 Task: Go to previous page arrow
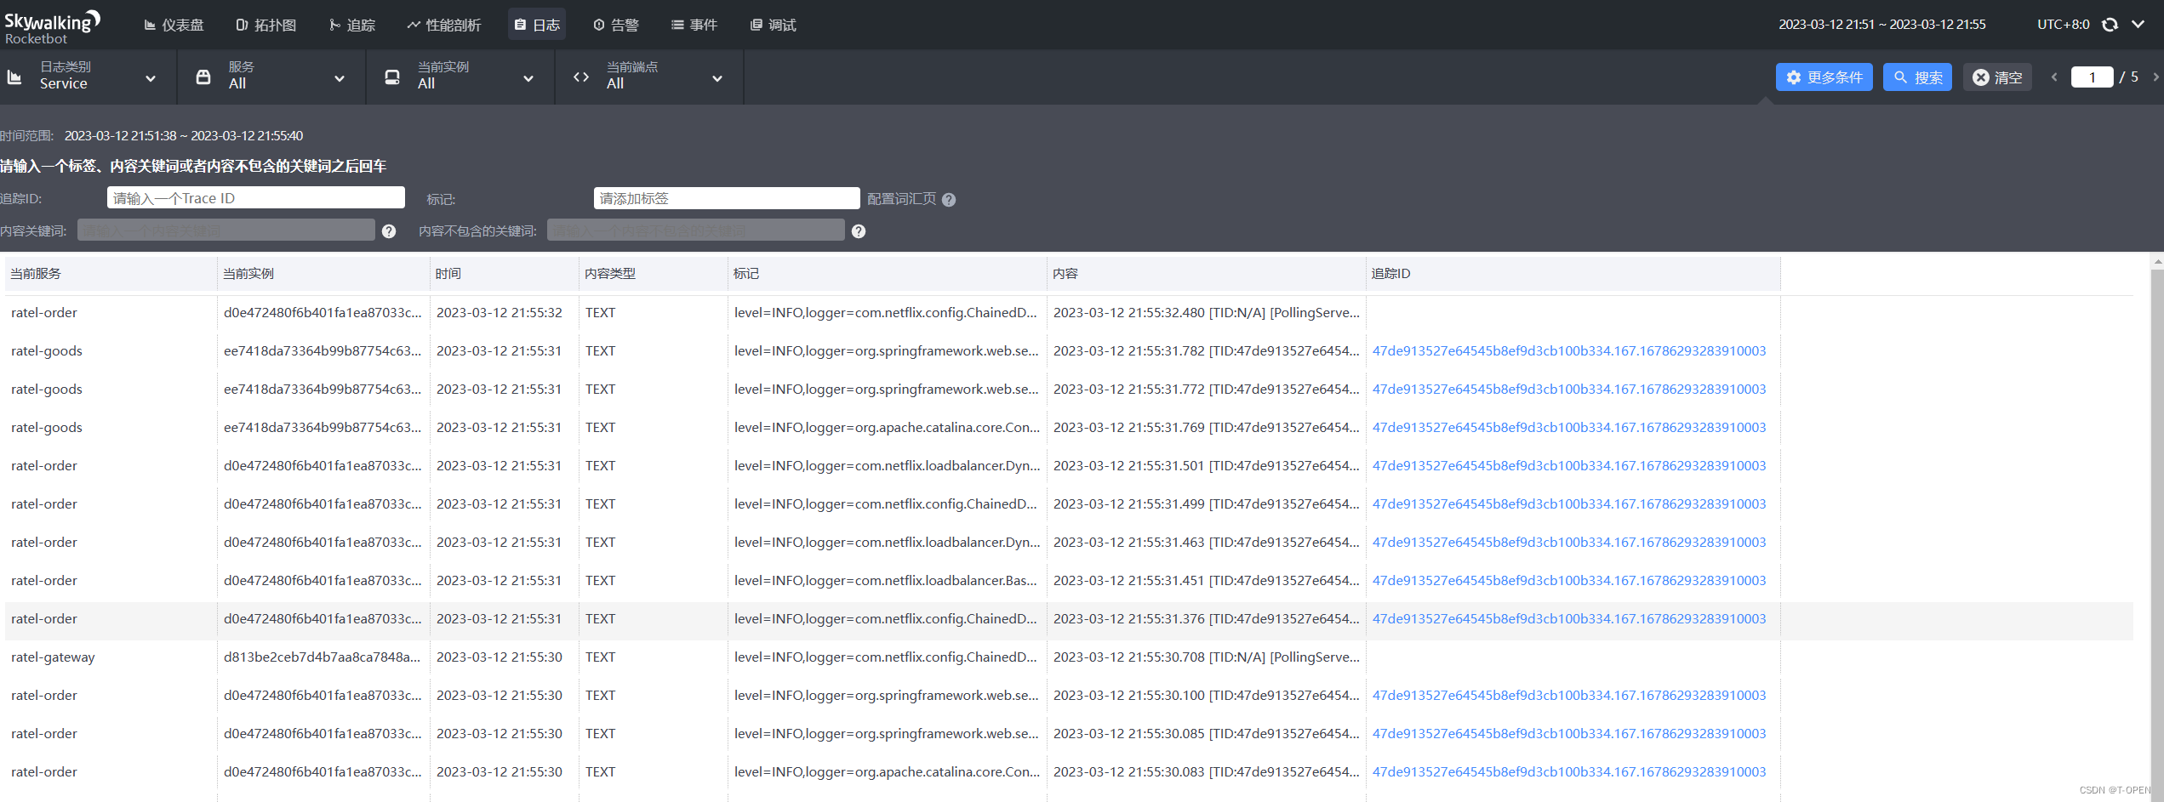(2054, 77)
